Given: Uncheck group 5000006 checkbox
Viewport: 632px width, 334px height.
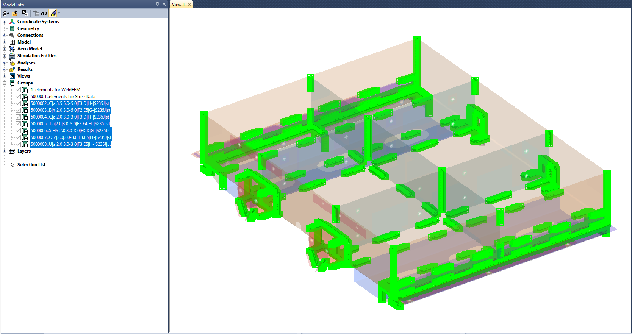Looking at the screenshot, I should click(18, 131).
